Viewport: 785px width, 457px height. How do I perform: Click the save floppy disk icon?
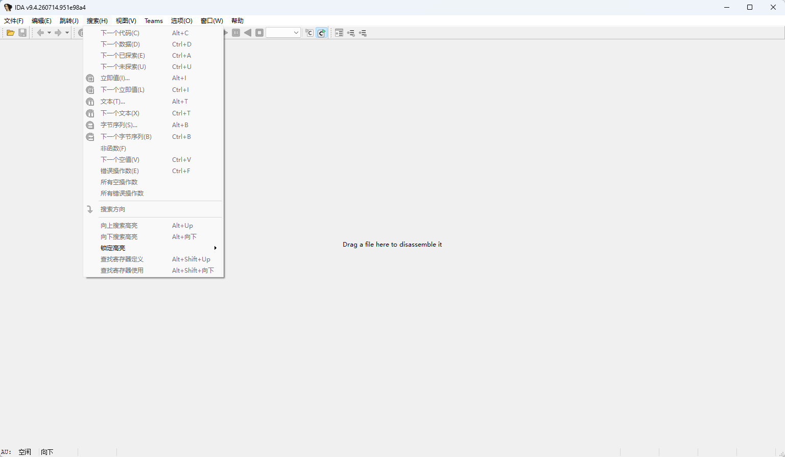pos(22,33)
